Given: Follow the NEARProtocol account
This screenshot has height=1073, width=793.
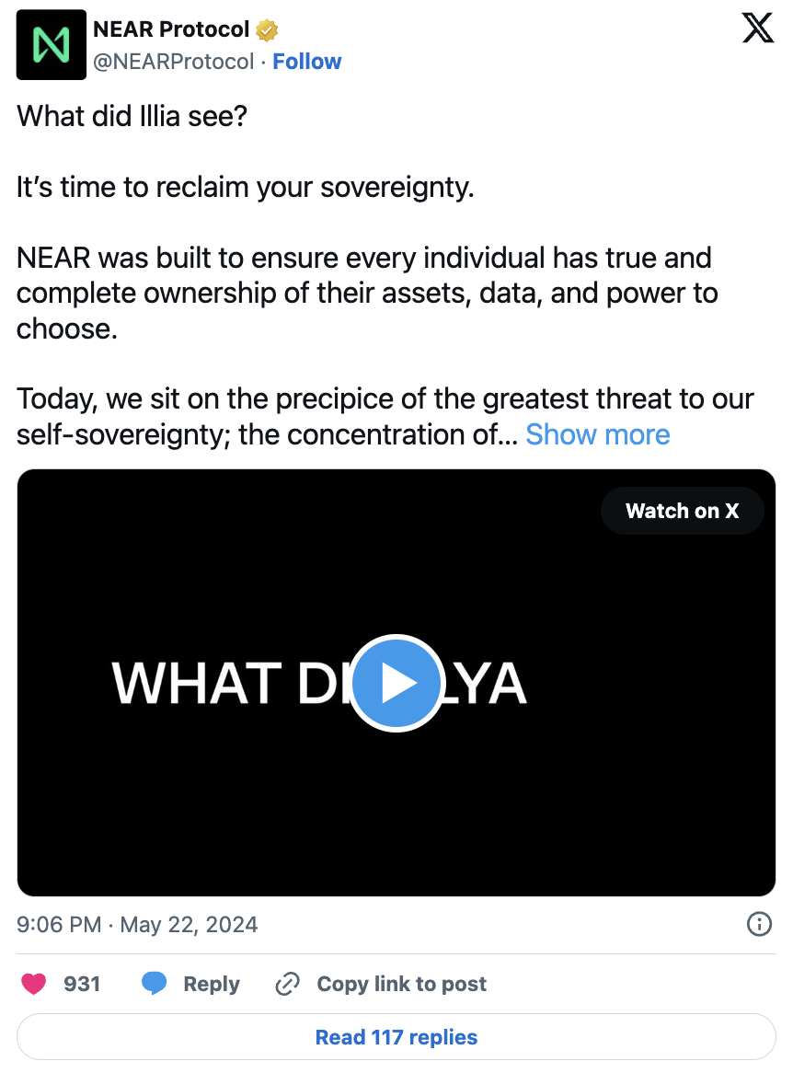Looking at the screenshot, I should pos(306,61).
